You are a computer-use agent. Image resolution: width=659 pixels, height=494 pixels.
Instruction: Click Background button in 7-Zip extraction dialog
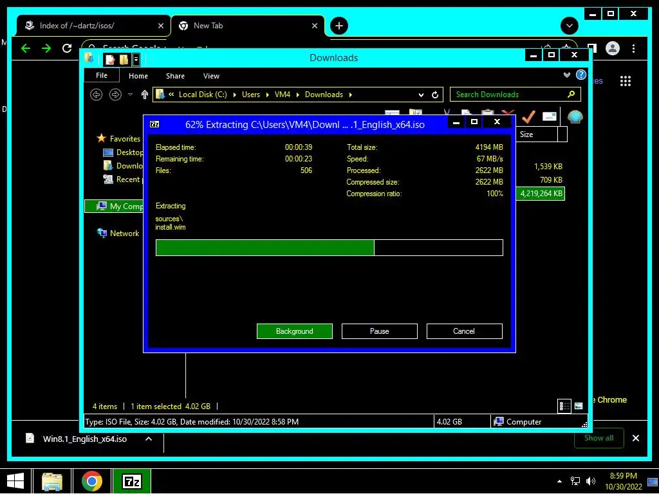point(294,331)
